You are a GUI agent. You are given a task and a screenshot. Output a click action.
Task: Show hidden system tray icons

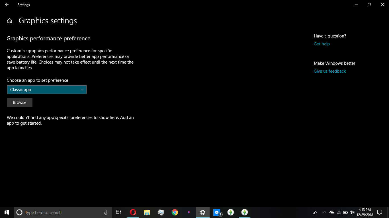tap(325, 212)
